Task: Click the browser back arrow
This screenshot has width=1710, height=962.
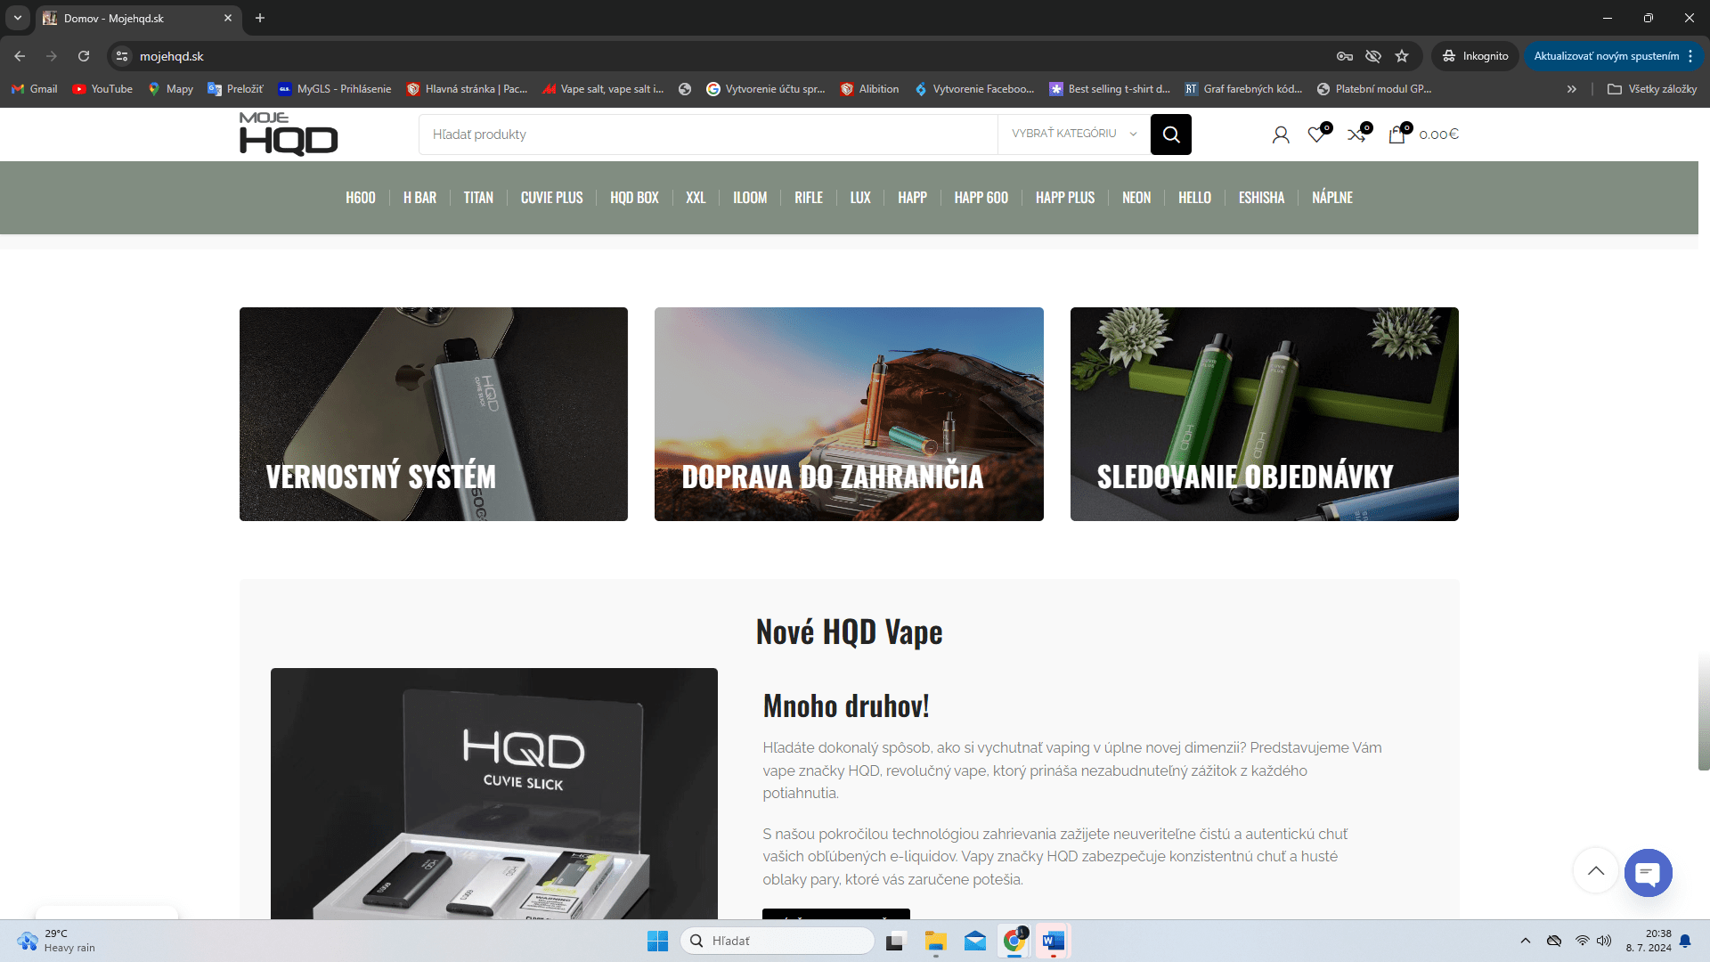Action: coord(20,56)
